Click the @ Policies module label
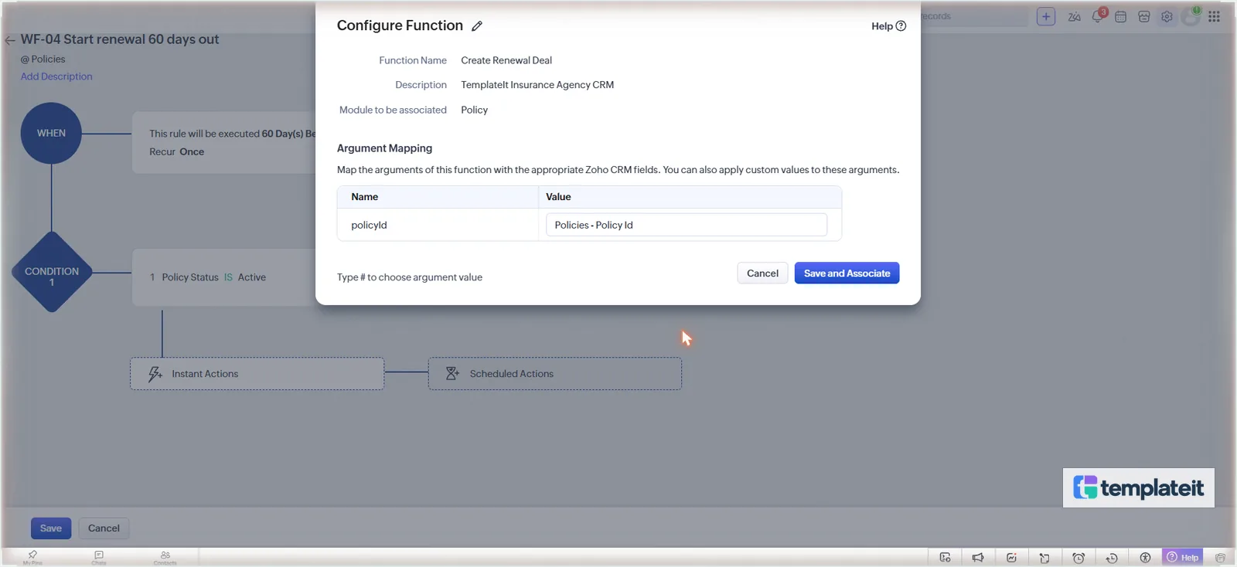 43,59
